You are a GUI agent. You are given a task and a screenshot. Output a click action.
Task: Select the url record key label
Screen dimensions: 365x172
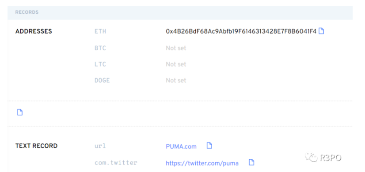[100, 146]
